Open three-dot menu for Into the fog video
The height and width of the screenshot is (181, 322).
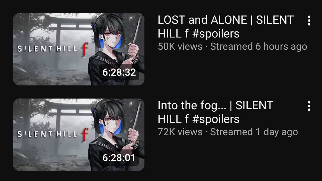tap(309, 106)
